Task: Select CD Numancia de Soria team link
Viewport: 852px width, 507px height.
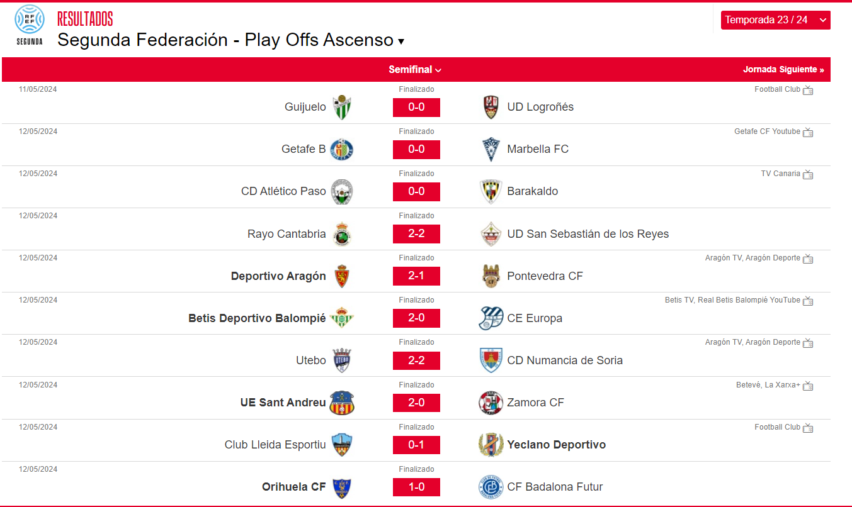Action: pos(565,360)
